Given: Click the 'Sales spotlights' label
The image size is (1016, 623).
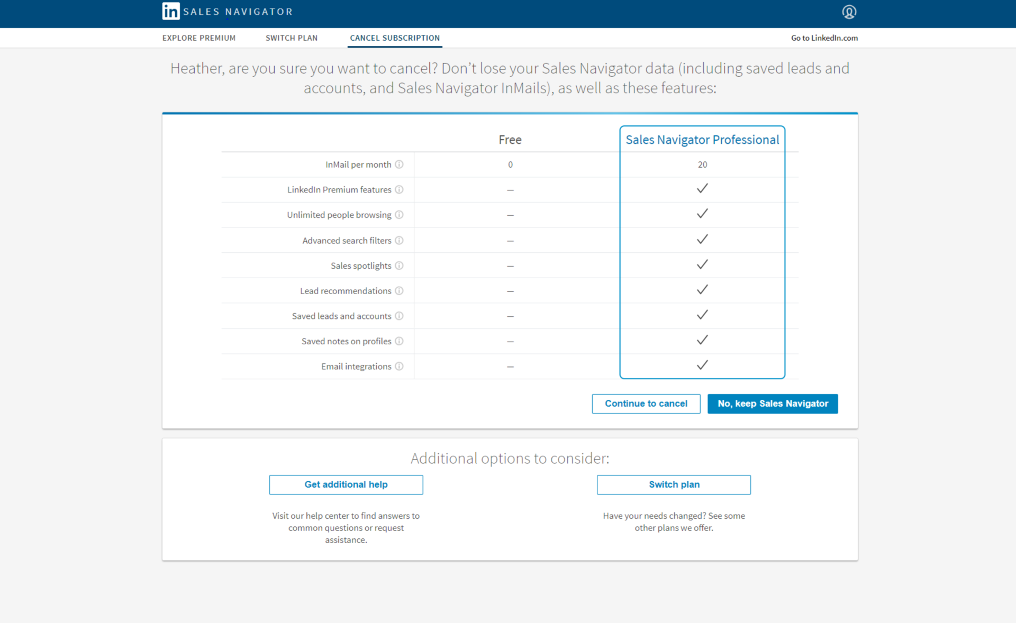Looking at the screenshot, I should pyautogui.click(x=361, y=265).
